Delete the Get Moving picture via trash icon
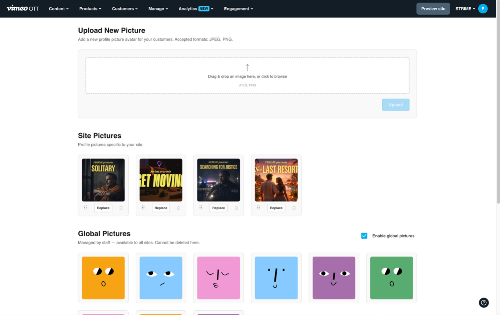This screenshot has height=317, width=500. (179, 208)
